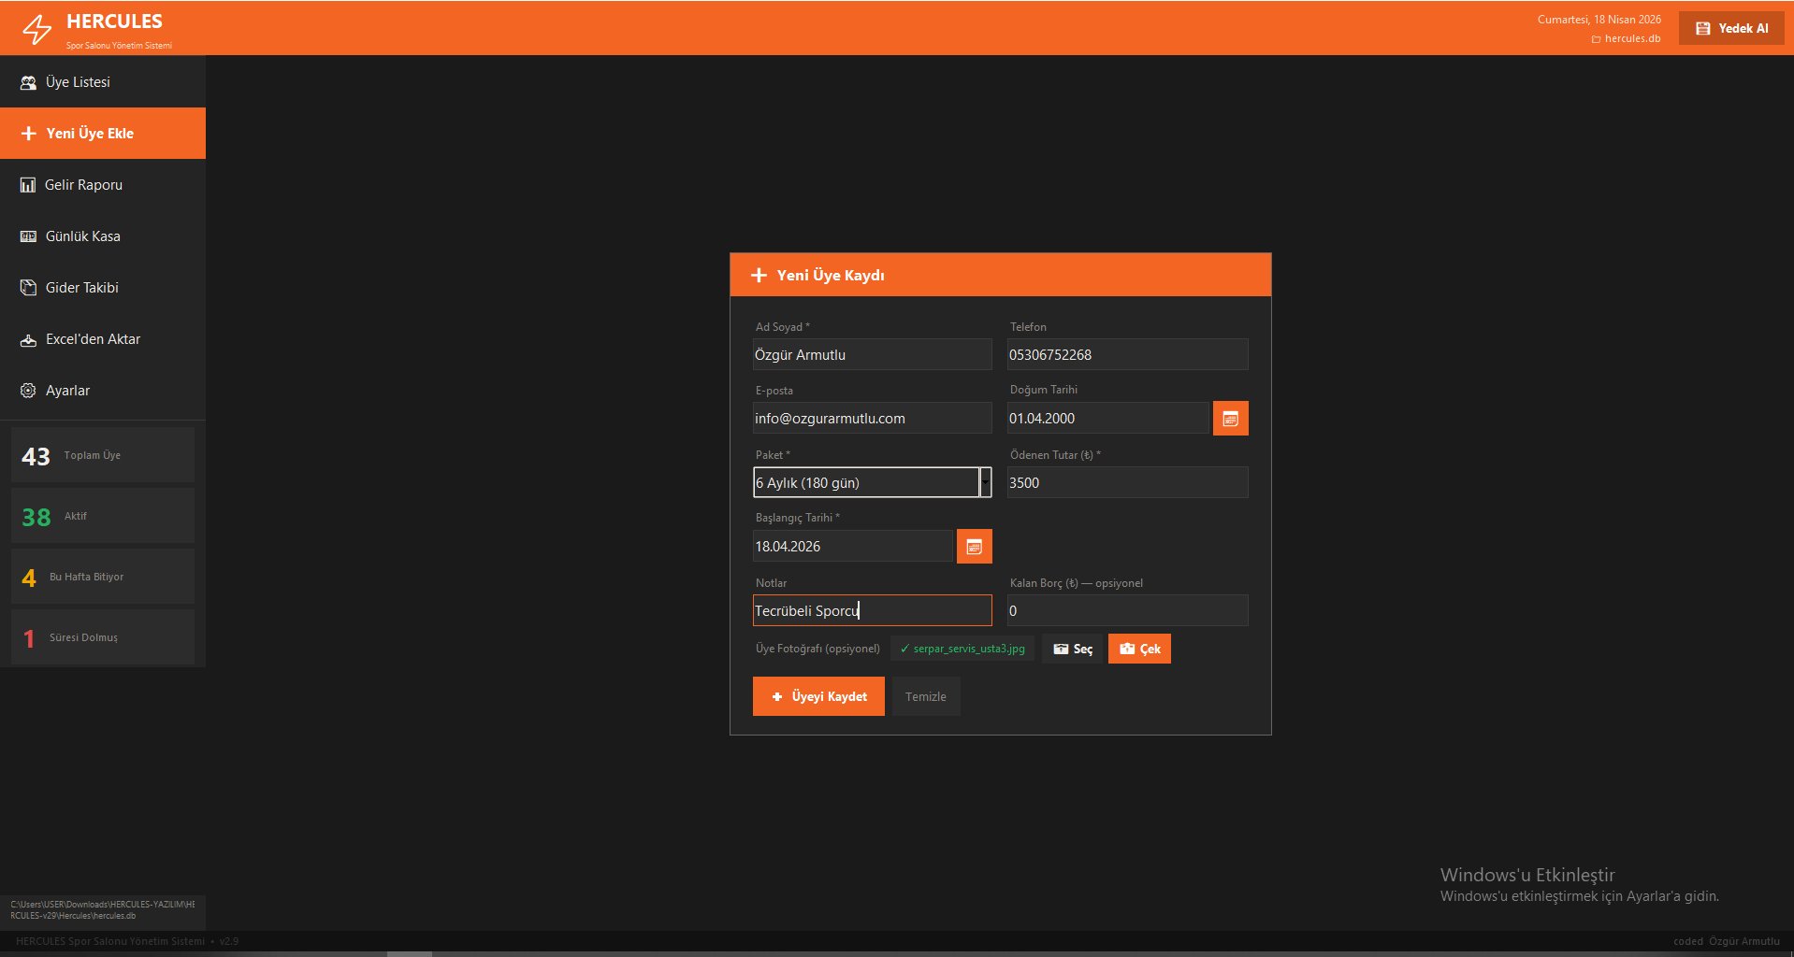Choose a photo with the Seç button

tap(1072, 649)
